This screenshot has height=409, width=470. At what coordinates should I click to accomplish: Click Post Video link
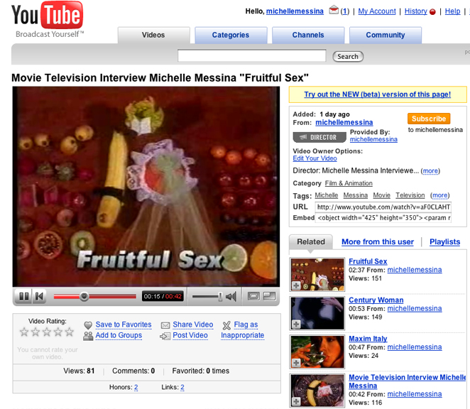(x=190, y=336)
